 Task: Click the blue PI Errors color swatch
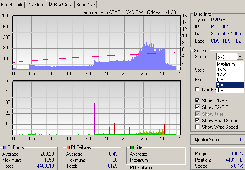pos(4,147)
